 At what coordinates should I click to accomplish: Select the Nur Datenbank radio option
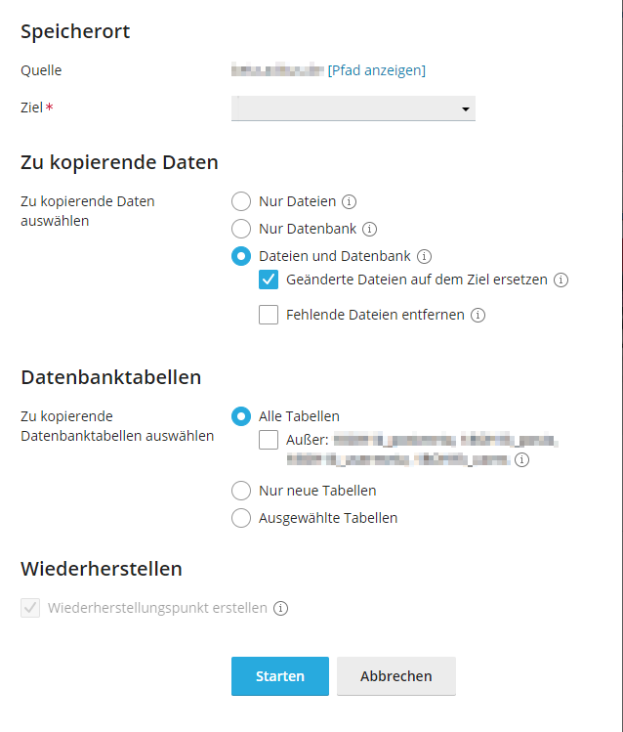[241, 230]
